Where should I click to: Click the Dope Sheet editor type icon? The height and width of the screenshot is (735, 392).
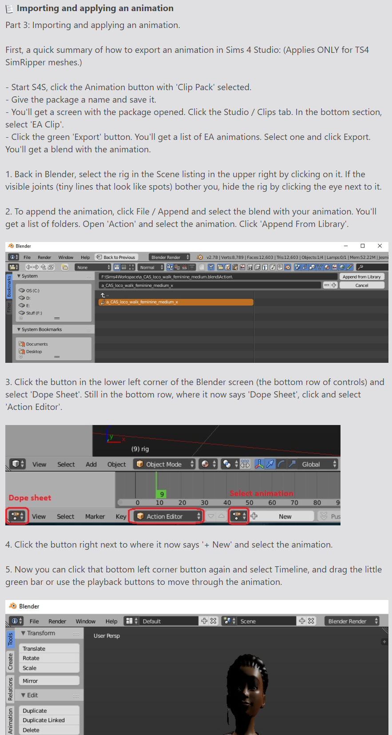[17, 516]
